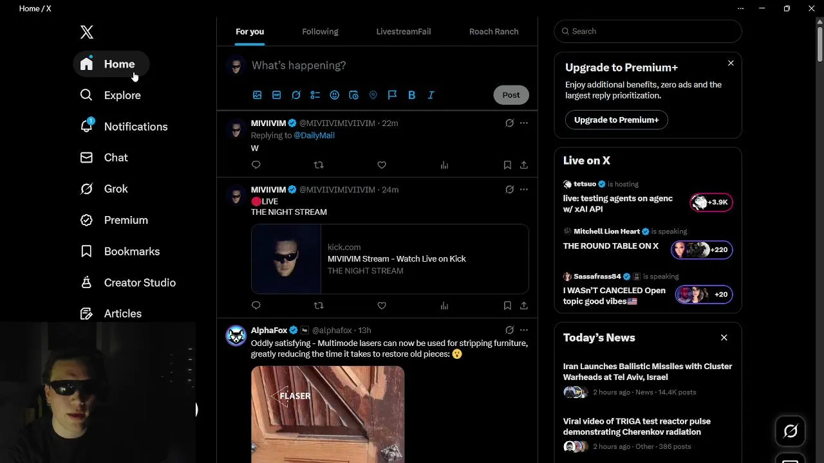Viewport: 824px width, 463px height.
Task: View analytics of THE NIGHT STREAM post
Action: point(444,305)
